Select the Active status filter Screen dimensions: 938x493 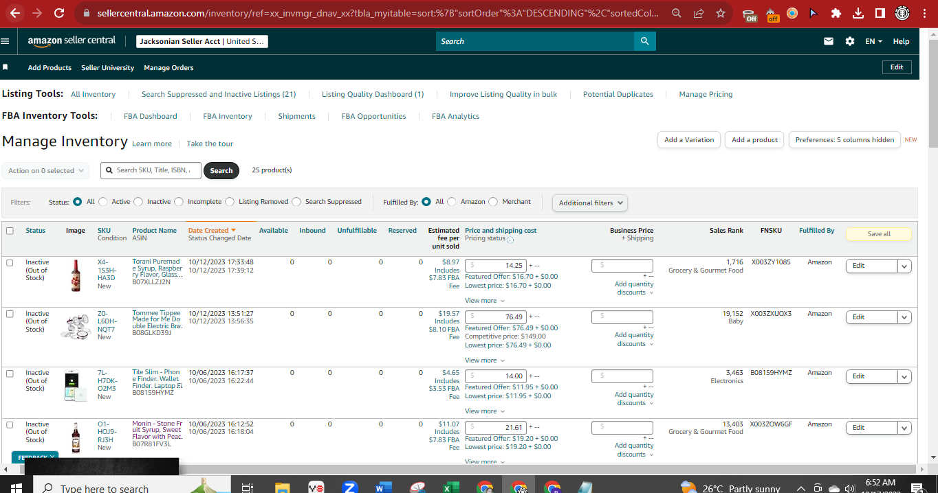(x=103, y=202)
